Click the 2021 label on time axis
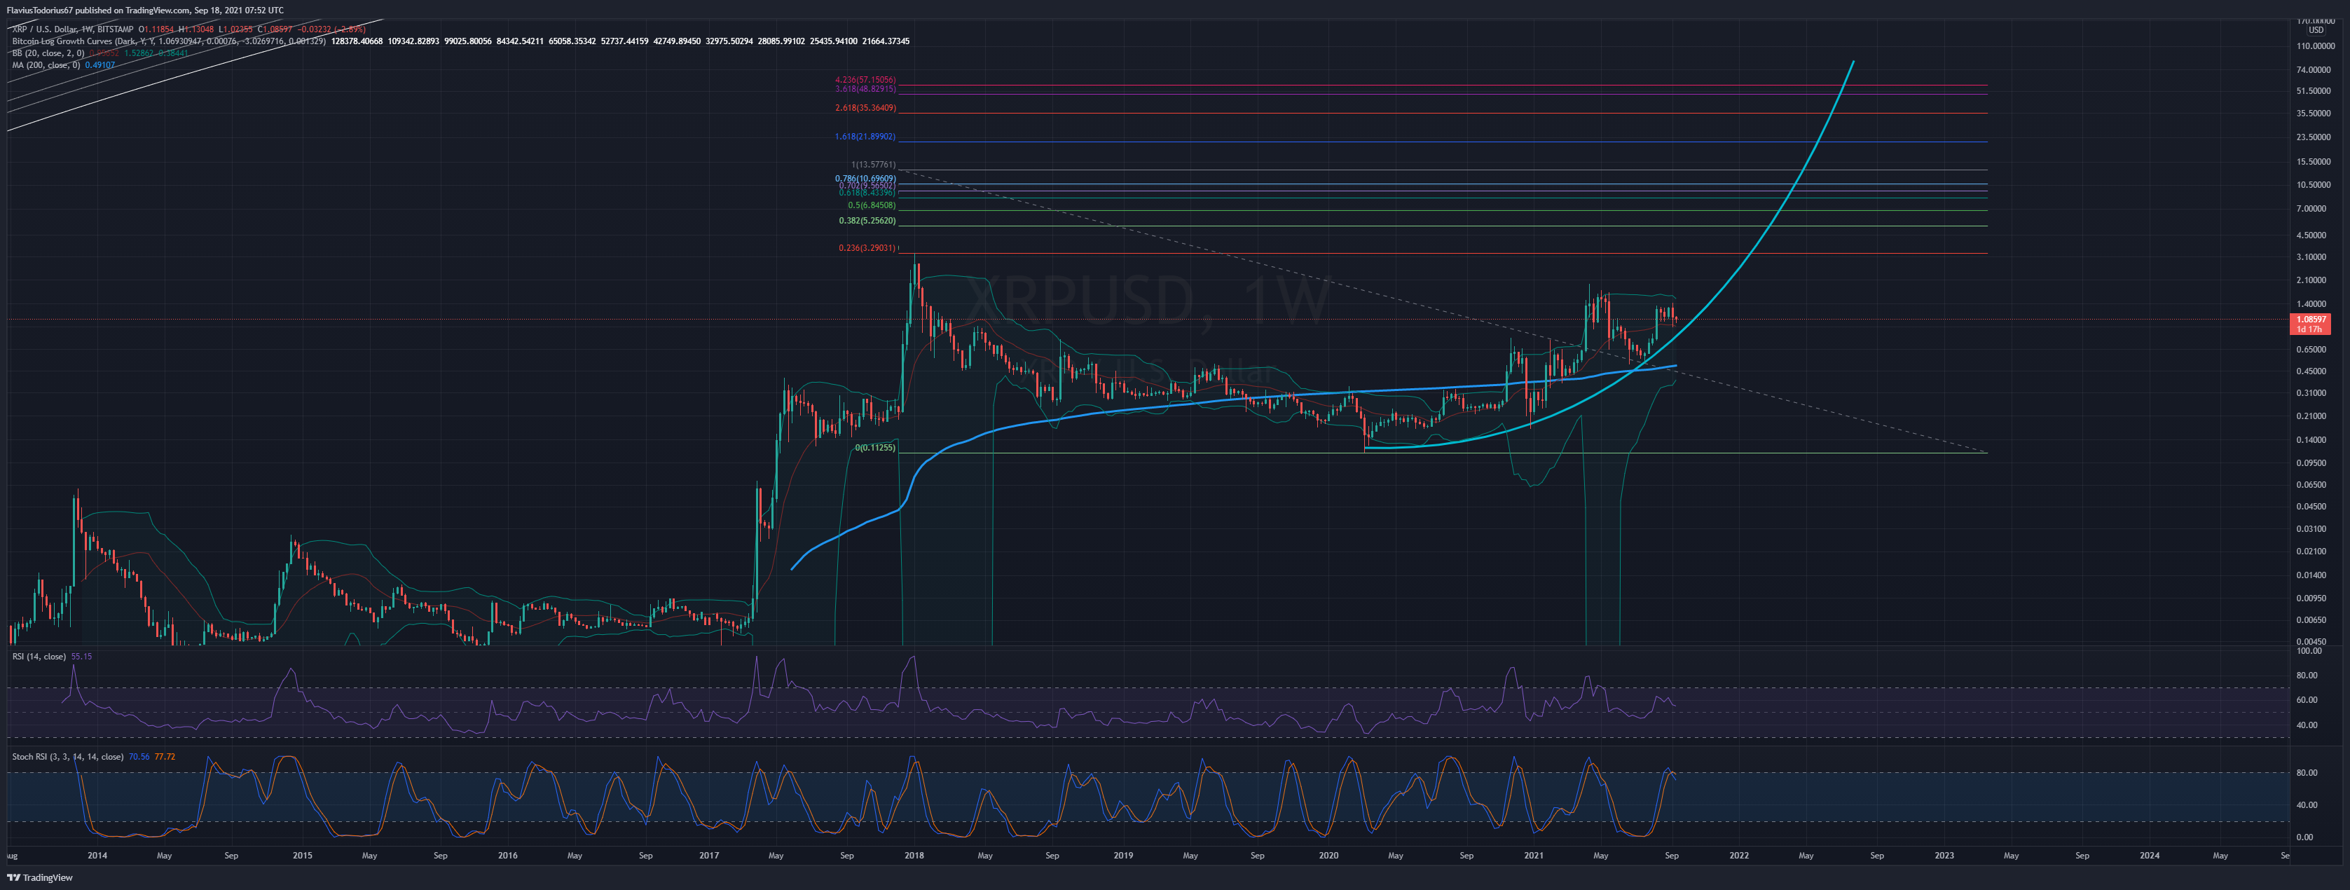The height and width of the screenshot is (890, 2350). coord(1534,856)
